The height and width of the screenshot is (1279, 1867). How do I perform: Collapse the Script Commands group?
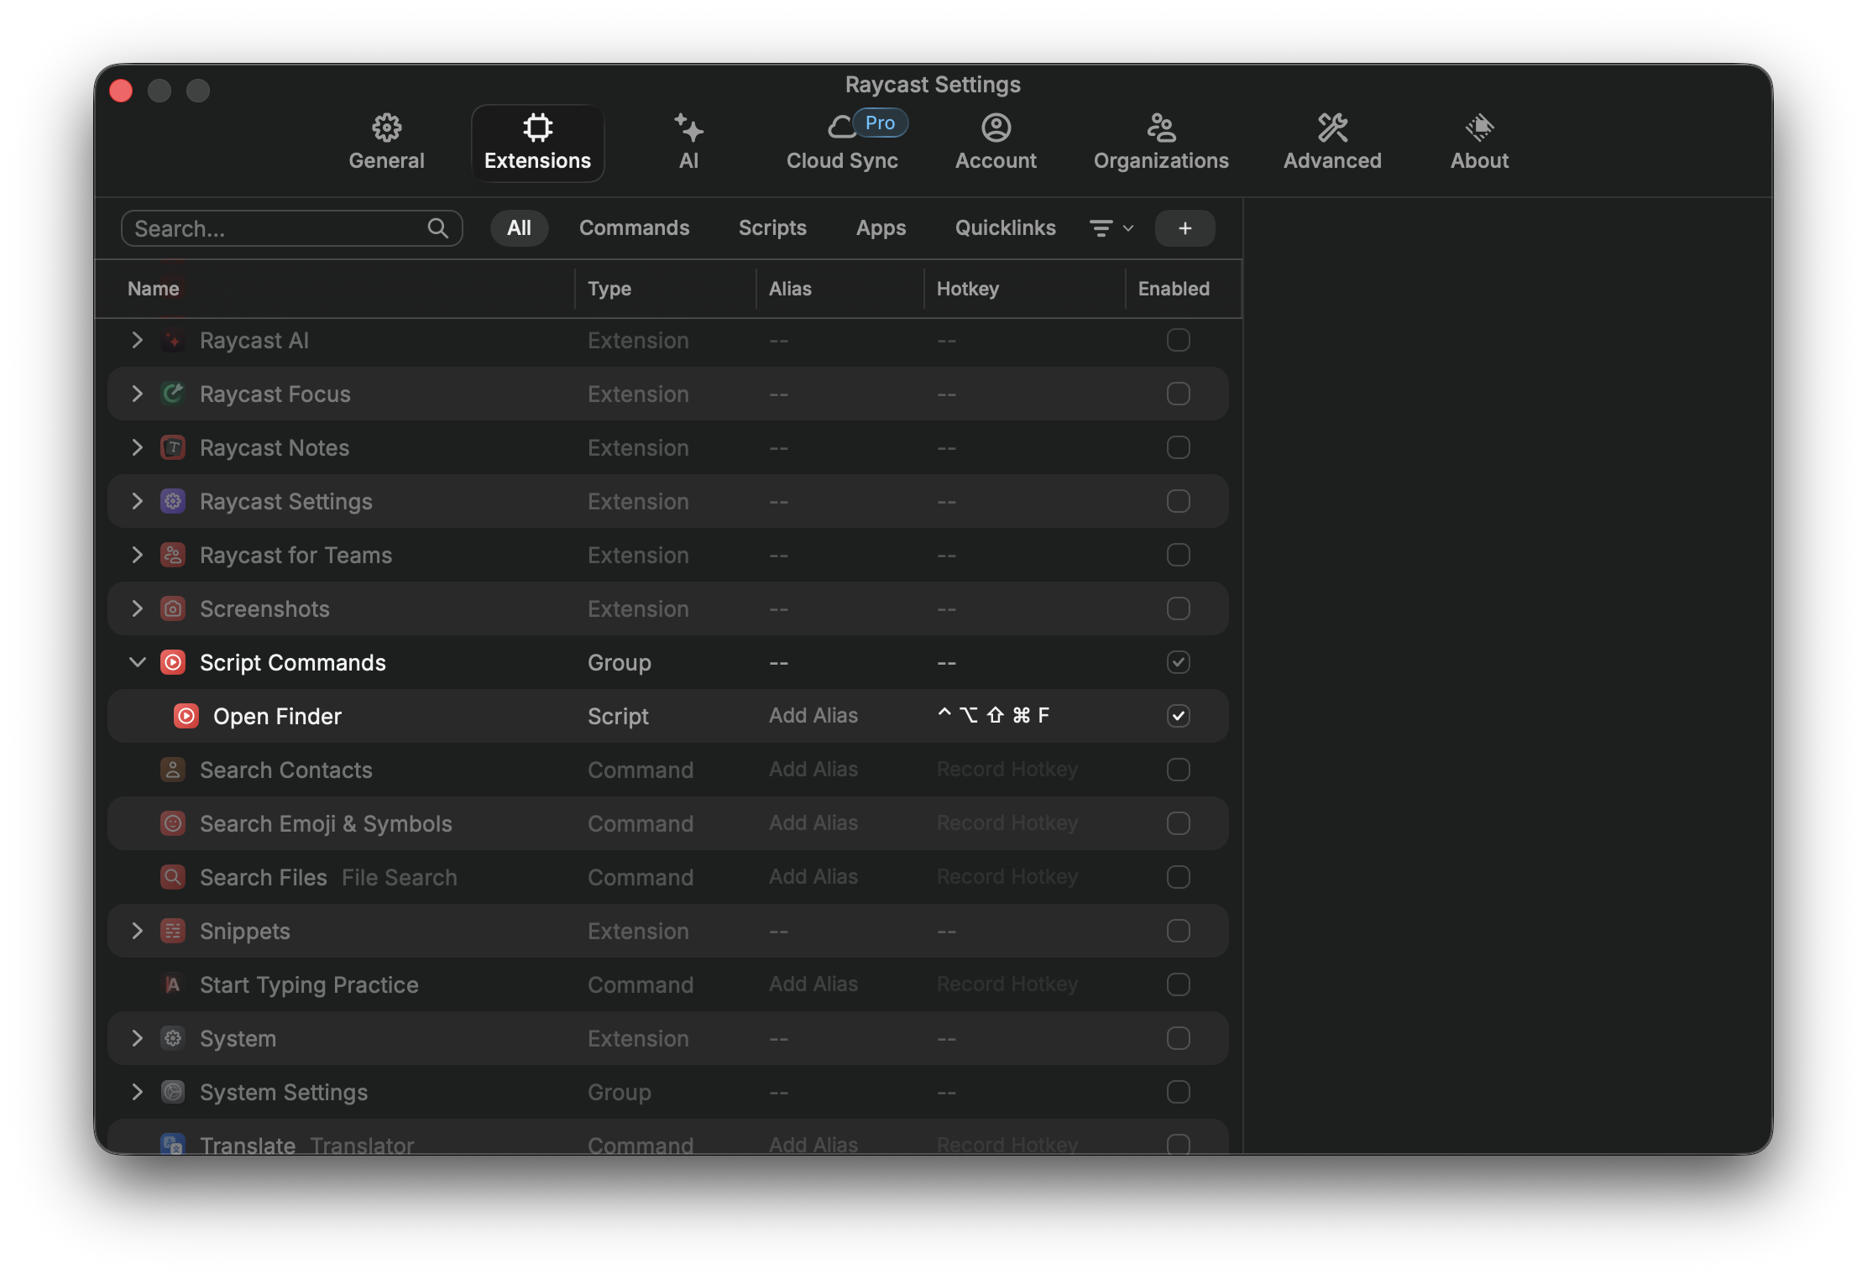[137, 662]
